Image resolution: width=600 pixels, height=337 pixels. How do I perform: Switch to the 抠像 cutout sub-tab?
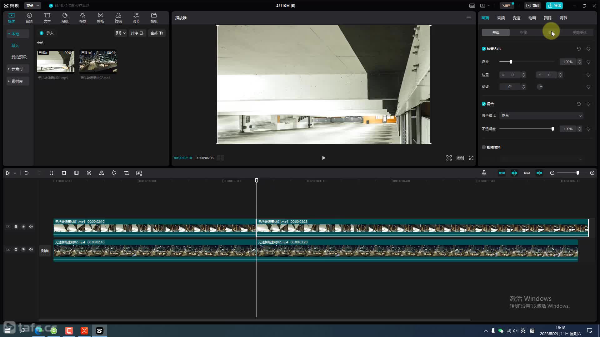click(x=524, y=32)
